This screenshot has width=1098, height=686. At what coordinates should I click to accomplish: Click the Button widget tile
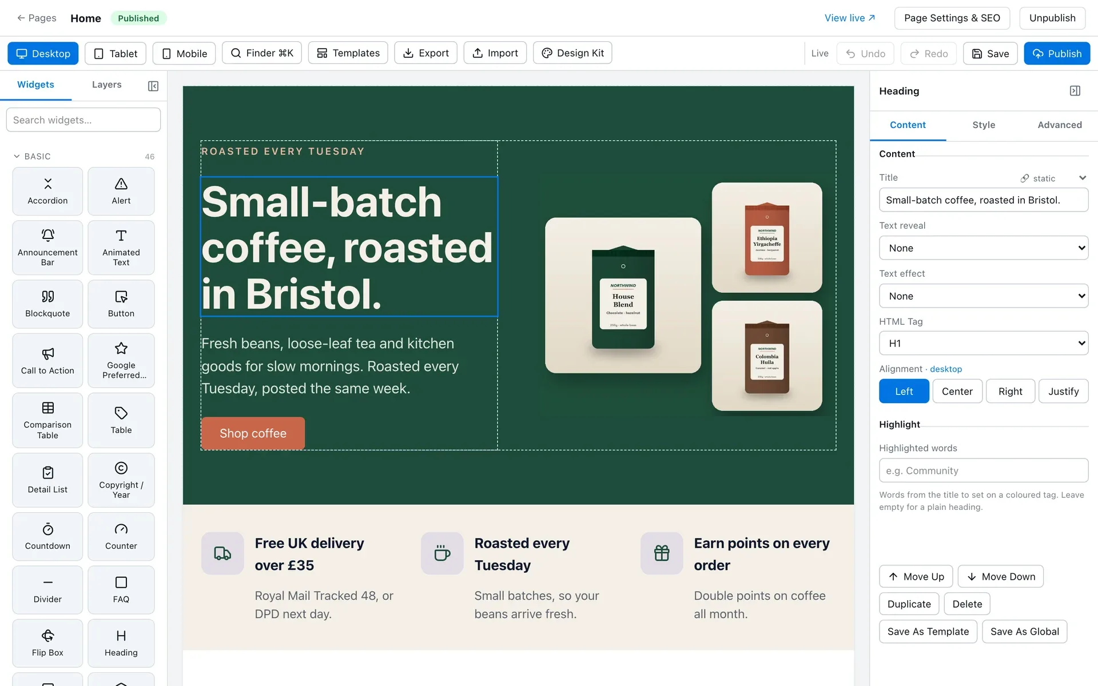pyautogui.click(x=121, y=304)
